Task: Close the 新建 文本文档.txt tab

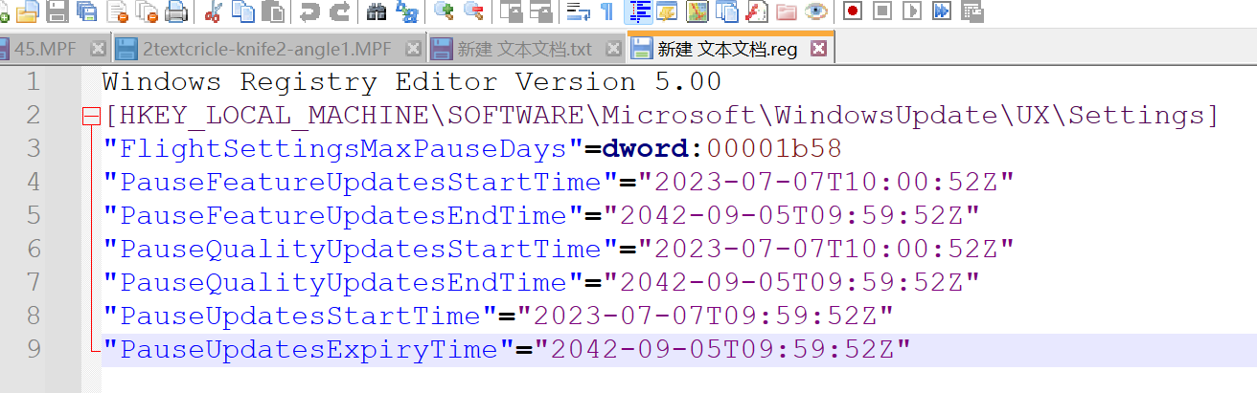Action: coord(613,48)
